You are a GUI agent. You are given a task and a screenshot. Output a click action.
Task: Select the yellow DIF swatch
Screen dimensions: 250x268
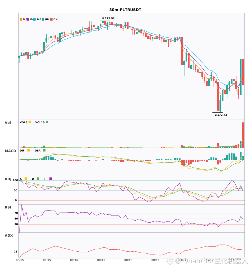(29, 150)
